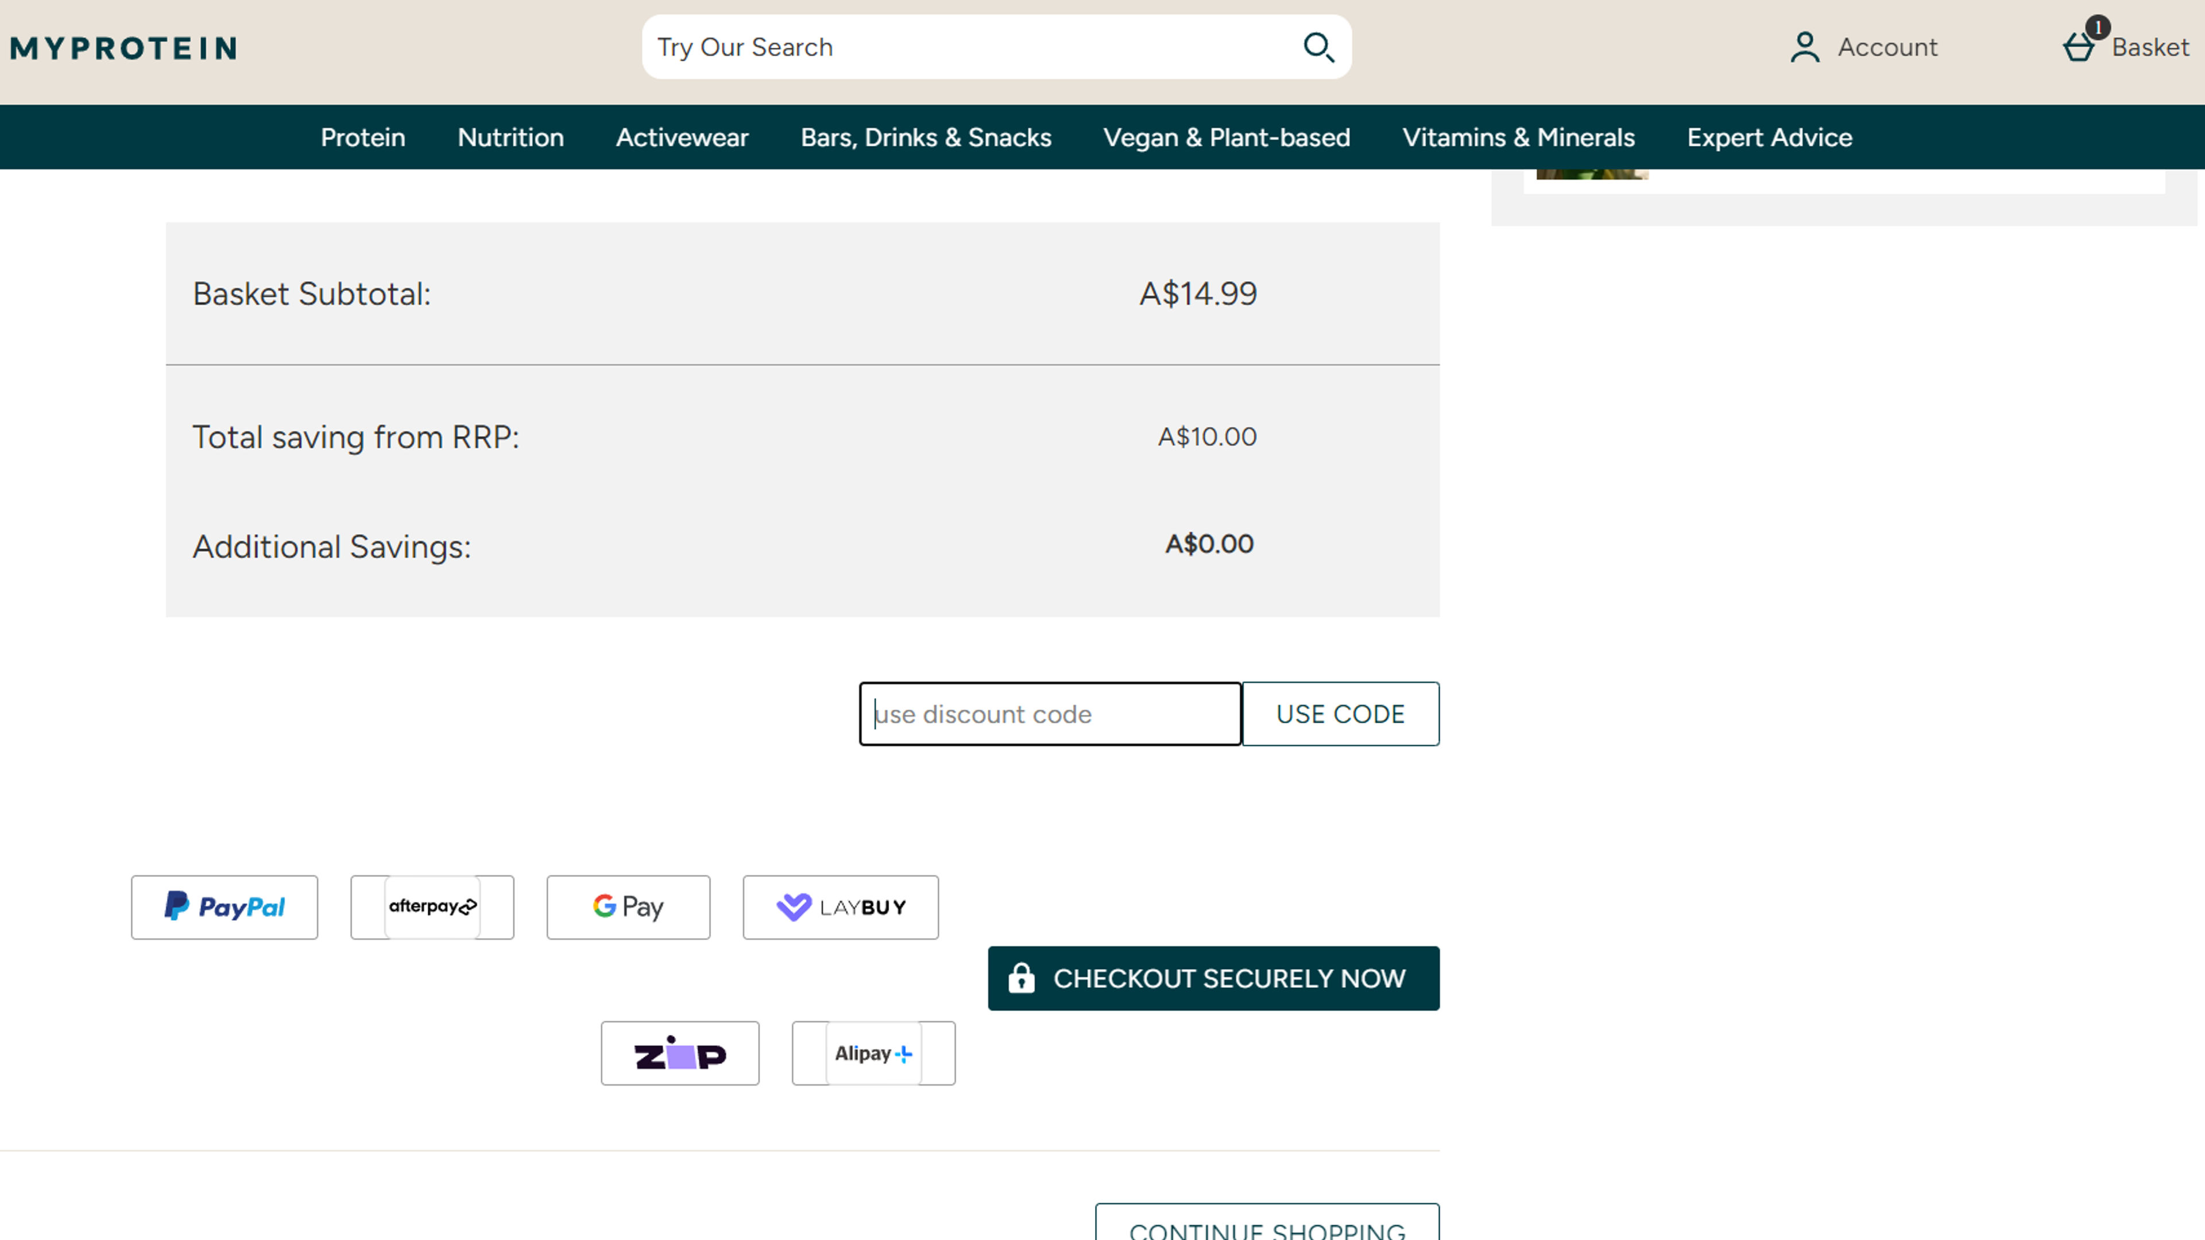Click the CONTINUE SHOPPING button

click(x=1267, y=1222)
